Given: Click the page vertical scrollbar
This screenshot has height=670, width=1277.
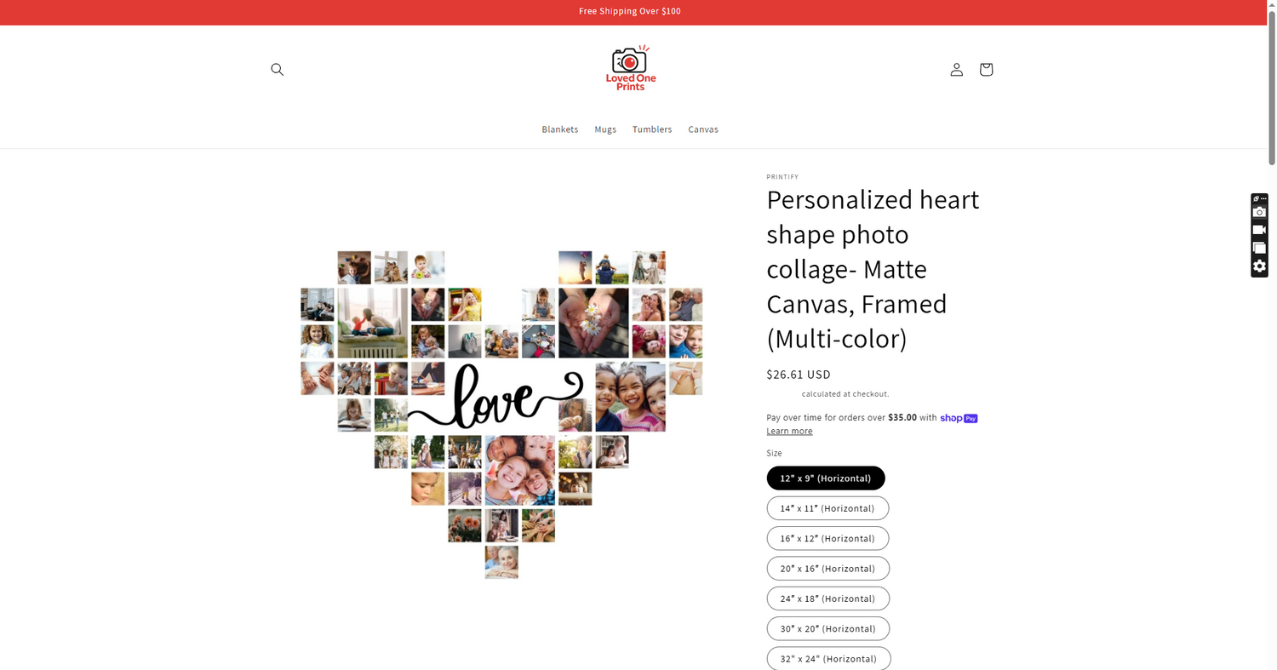Looking at the screenshot, I should tap(1271, 85).
